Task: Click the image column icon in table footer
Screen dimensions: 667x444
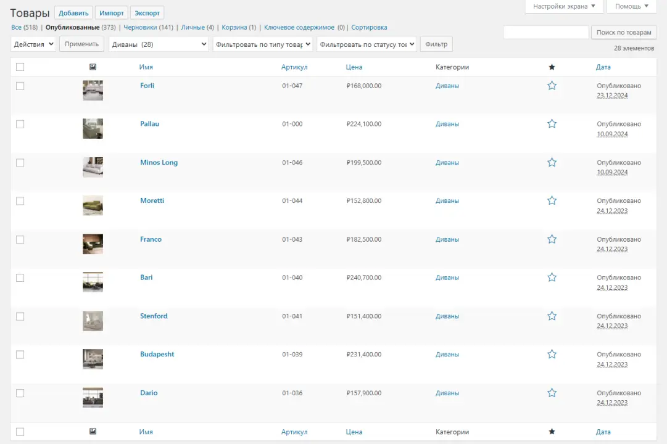Action: [x=93, y=431]
